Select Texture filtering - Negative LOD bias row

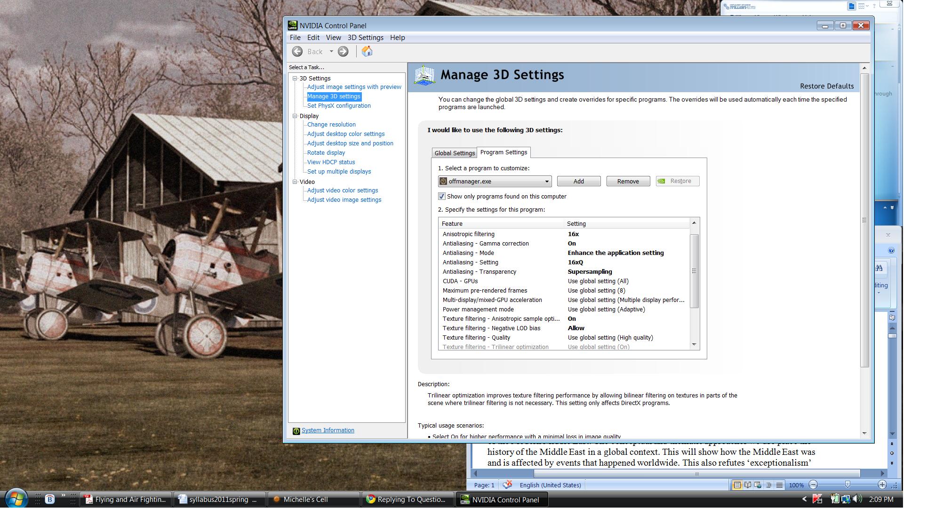pos(564,328)
